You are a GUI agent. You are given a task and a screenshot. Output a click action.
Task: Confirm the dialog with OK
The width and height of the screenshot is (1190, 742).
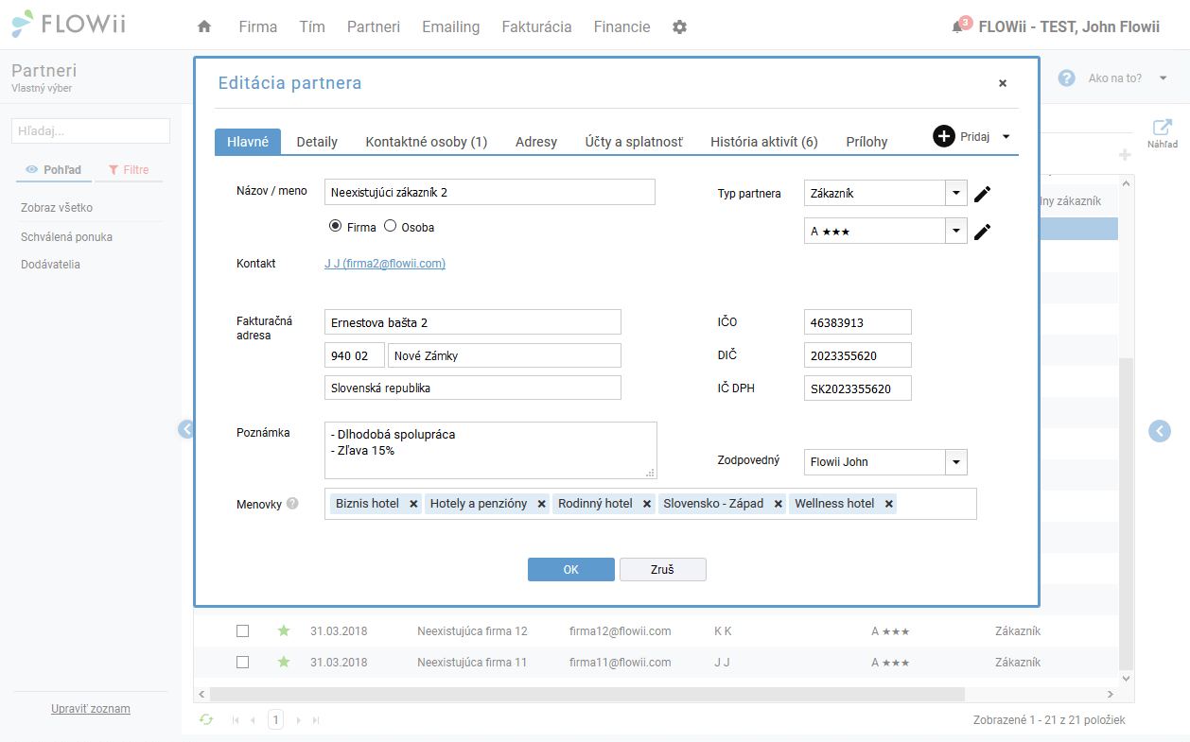coord(571,569)
